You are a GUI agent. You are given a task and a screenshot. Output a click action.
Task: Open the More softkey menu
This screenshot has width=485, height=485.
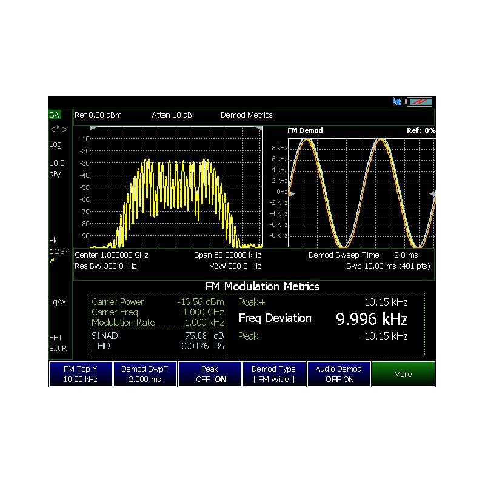click(403, 374)
